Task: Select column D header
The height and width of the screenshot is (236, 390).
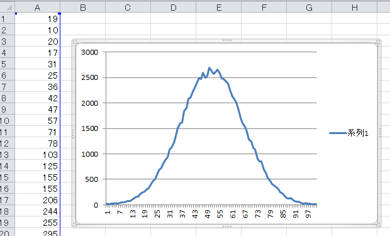Action: point(173,8)
